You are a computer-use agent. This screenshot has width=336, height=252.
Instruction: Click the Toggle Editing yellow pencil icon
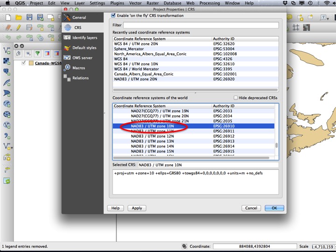coord(19,28)
